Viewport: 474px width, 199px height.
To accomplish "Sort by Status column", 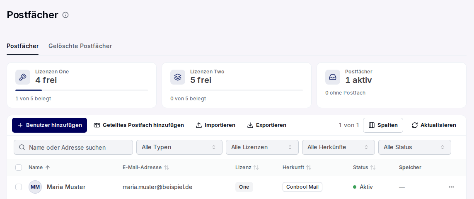I will pos(373,167).
